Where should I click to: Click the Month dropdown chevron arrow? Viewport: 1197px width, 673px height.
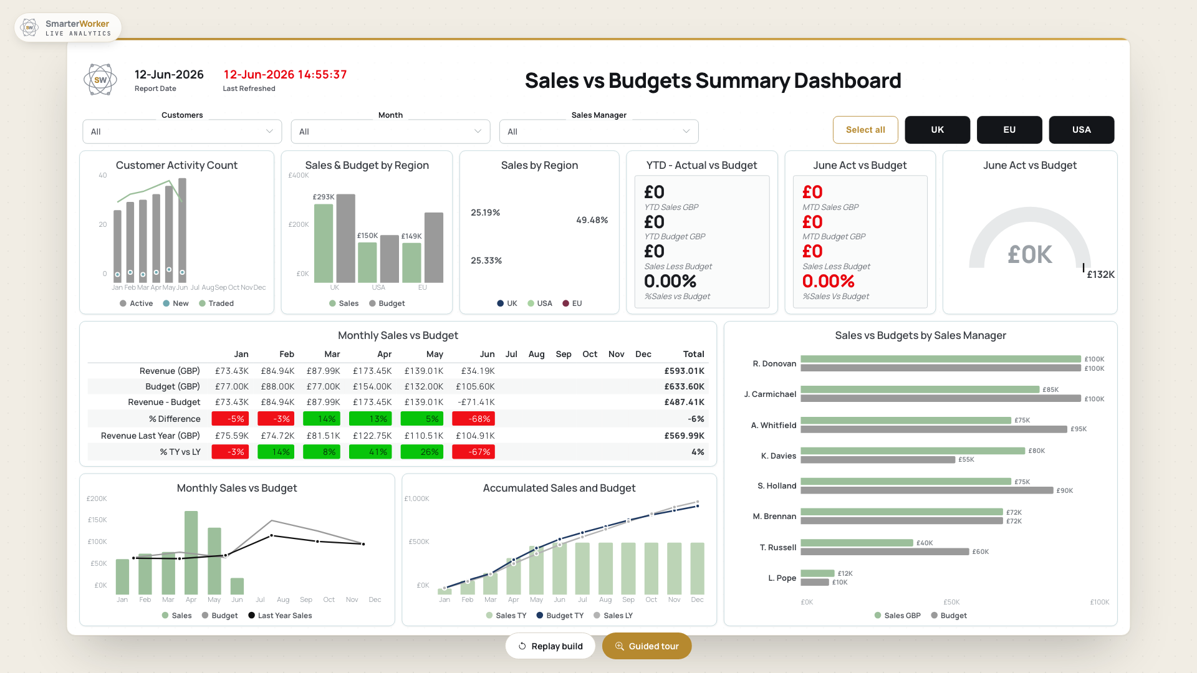point(478,131)
